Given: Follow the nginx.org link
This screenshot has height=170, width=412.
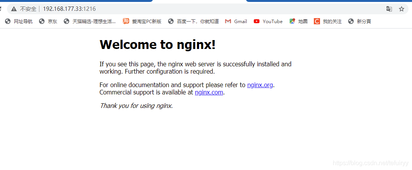Looking at the screenshot, I should point(260,85).
